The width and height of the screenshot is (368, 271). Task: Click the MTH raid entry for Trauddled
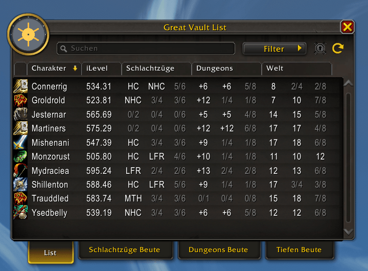(133, 199)
